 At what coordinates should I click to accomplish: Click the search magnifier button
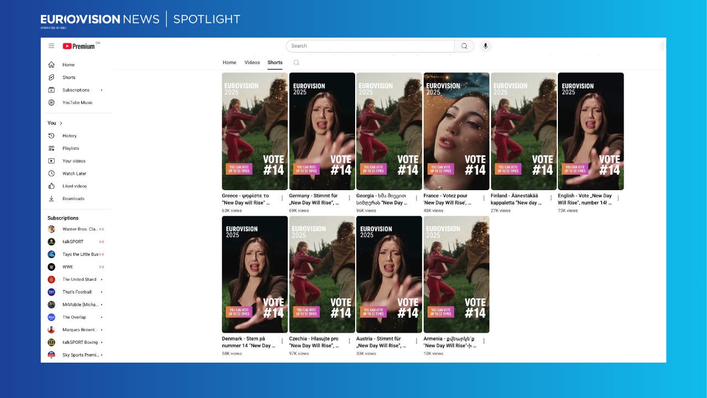[x=465, y=46]
